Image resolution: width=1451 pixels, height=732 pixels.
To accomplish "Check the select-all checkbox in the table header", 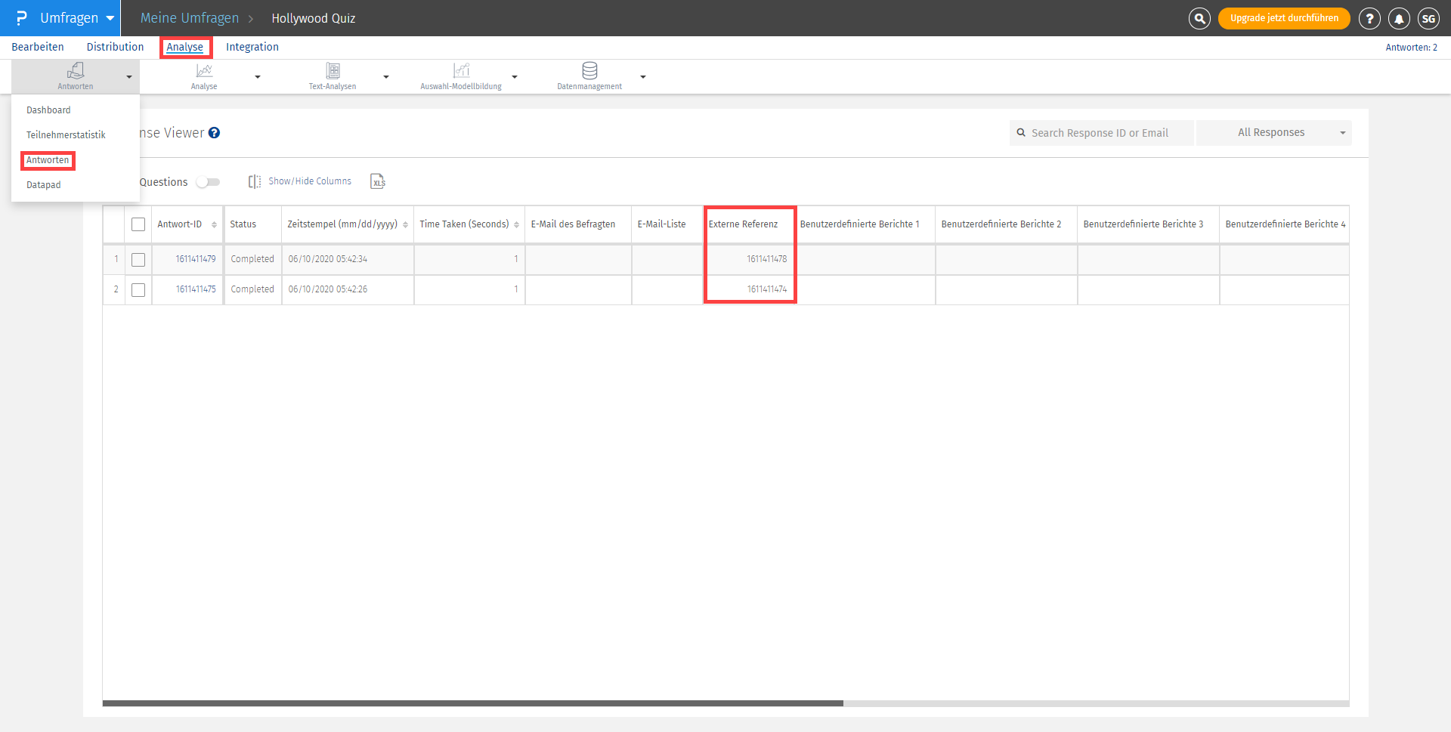I will (138, 224).
